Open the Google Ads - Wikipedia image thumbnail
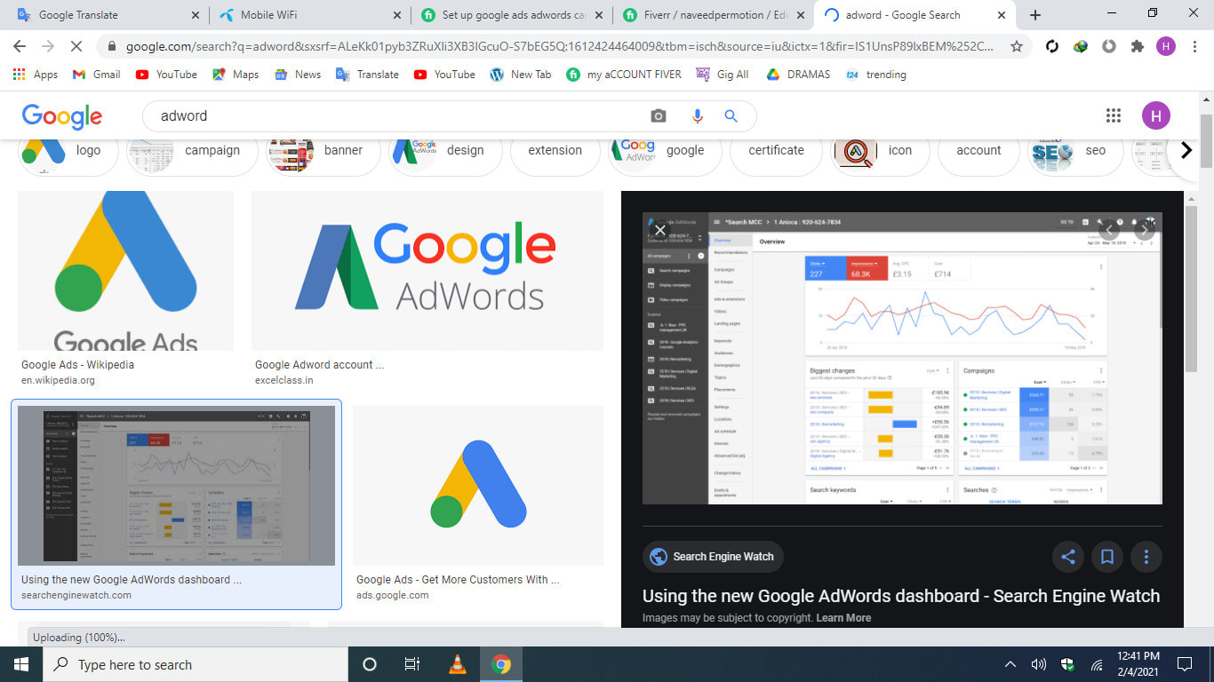The height and width of the screenshot is (682, 1214). tap(125, 271)
